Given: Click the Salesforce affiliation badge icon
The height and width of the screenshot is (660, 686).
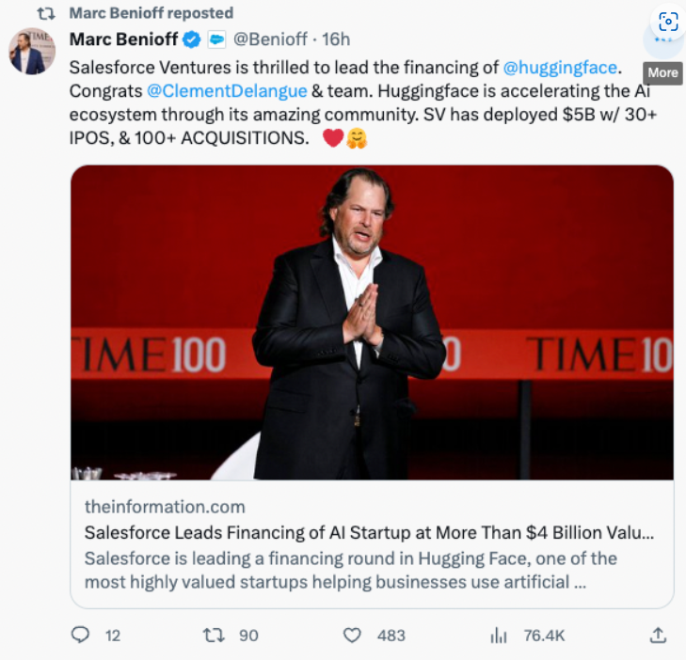Looking at the screenshot, I should tap(216, 39).
